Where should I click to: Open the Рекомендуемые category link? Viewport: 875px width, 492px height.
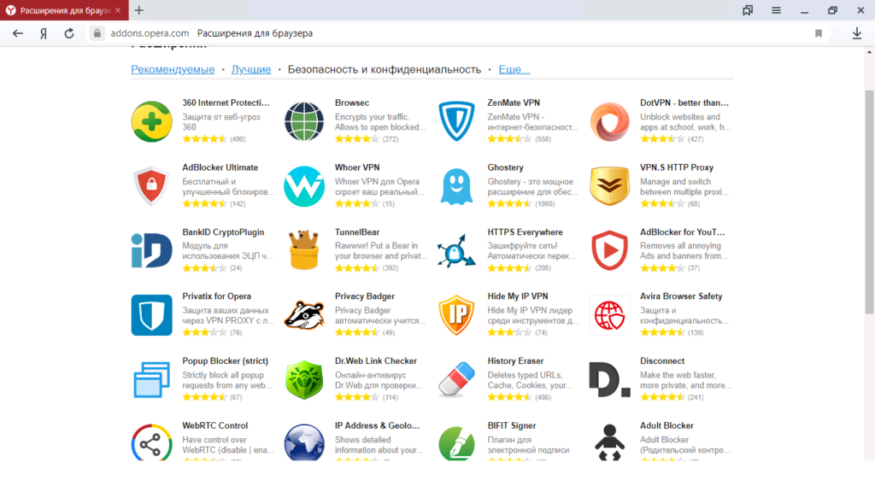173,69
